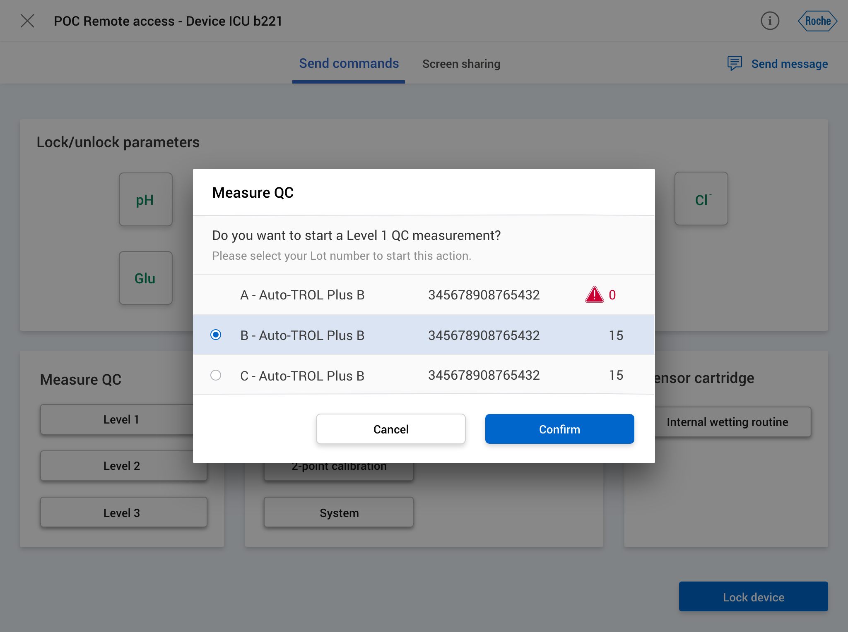Select the Glu parameter tile
The height and width of the screenshot is (632, 848).
pos(145,278)
